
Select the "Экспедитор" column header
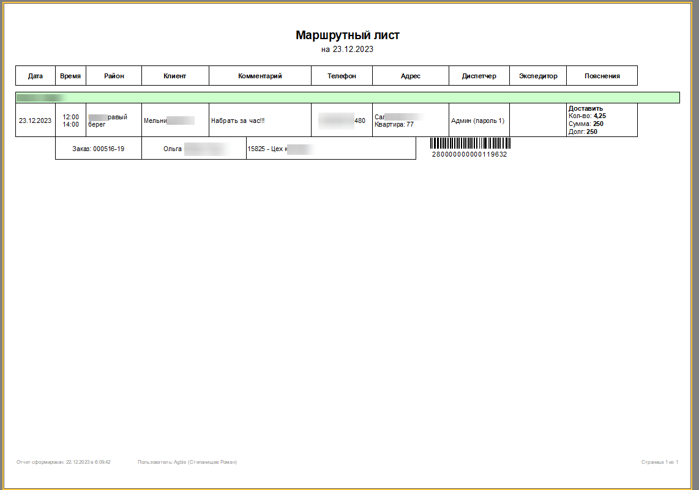538,76
